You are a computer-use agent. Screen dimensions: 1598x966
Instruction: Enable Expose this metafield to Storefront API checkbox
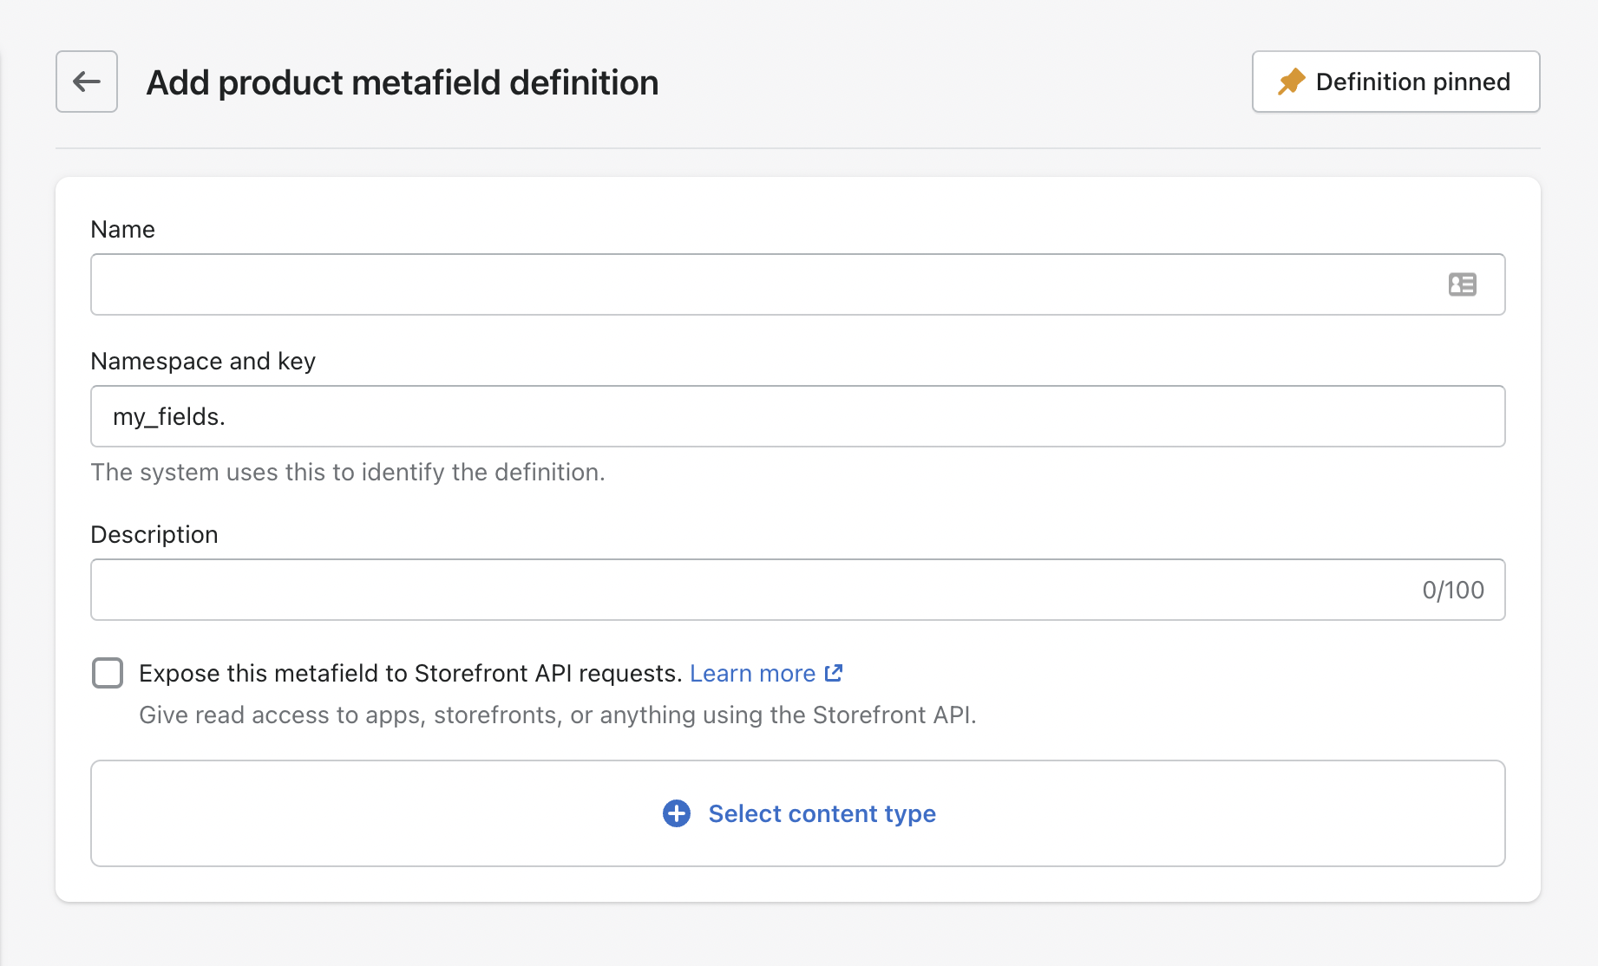(x=108, y=673)
